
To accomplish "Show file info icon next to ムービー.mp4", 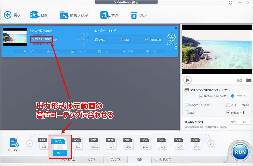I will tap(32, 30).
